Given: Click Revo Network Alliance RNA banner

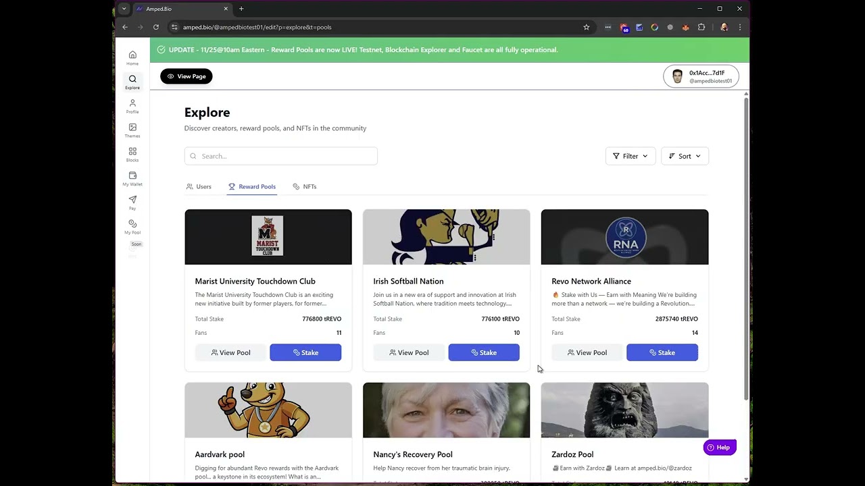Looking at the screenshot, I should coord(625,237).
